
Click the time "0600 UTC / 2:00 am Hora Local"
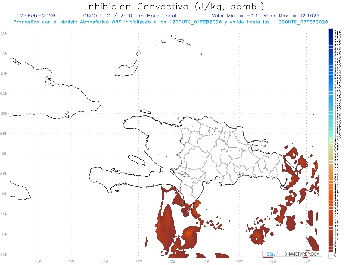point(130,16)
